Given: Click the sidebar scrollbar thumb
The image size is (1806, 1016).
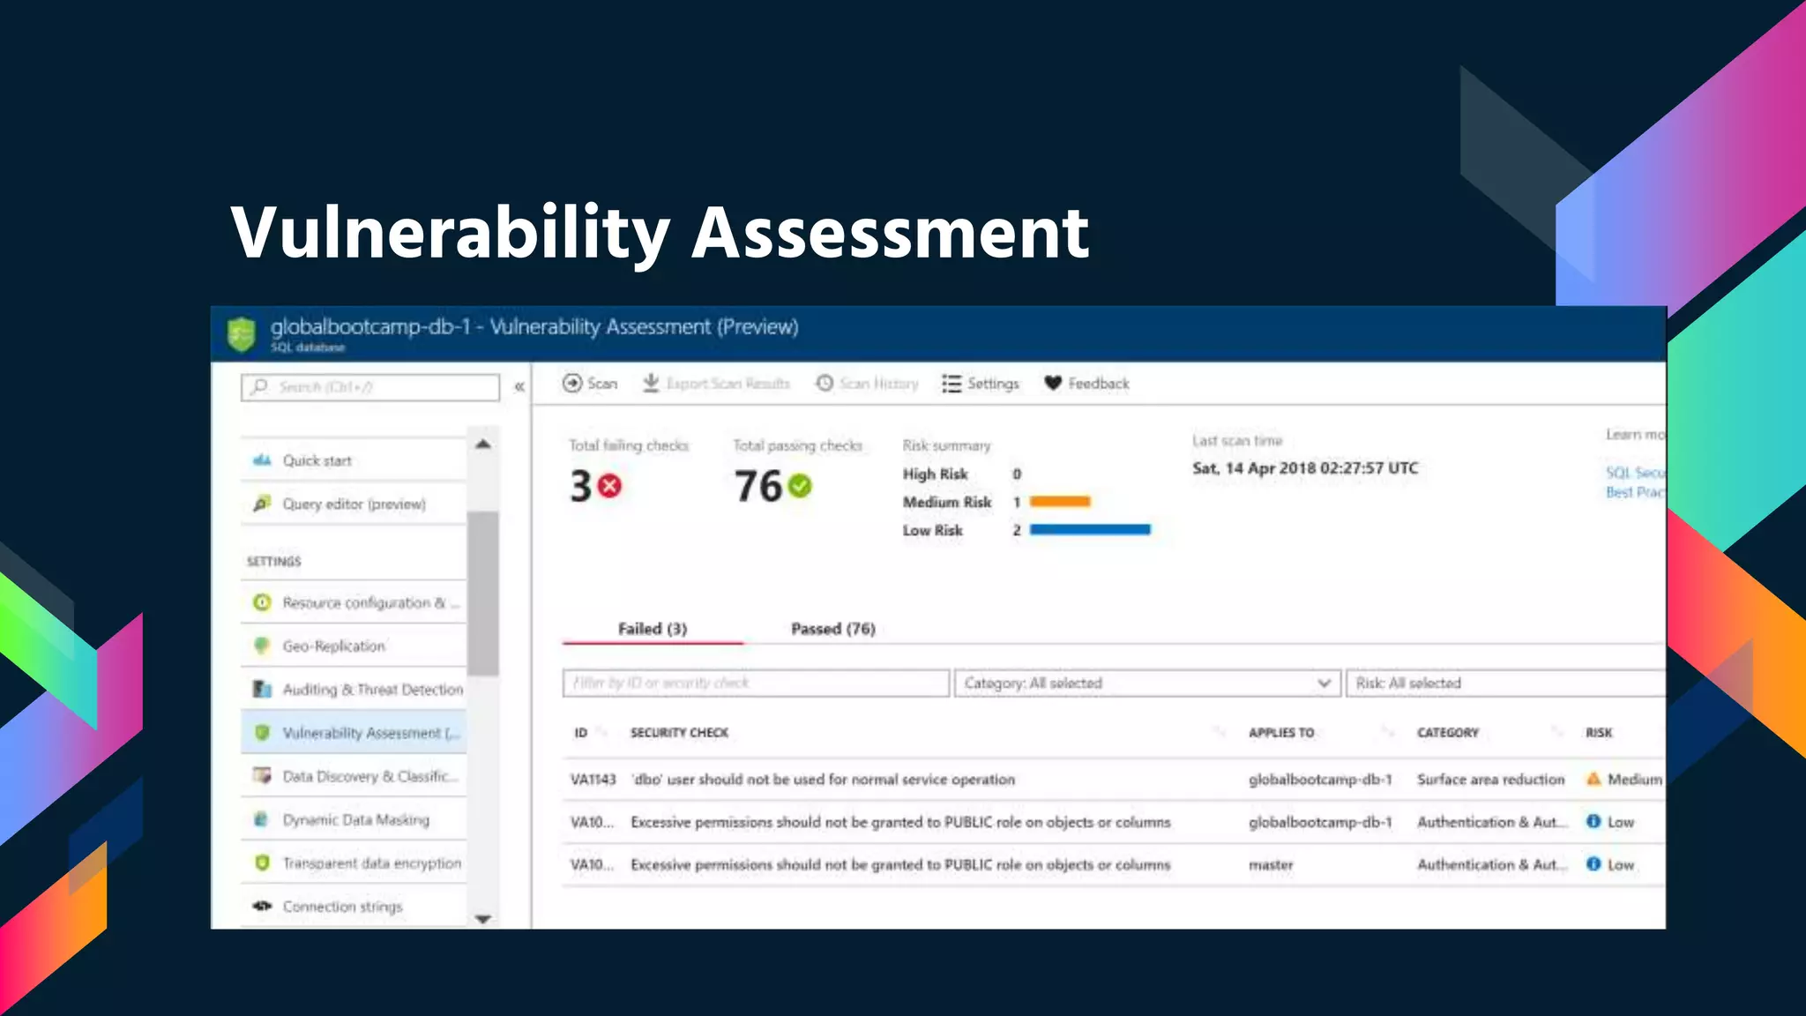Looking at the screenshot, I should [x=483, y=594].
